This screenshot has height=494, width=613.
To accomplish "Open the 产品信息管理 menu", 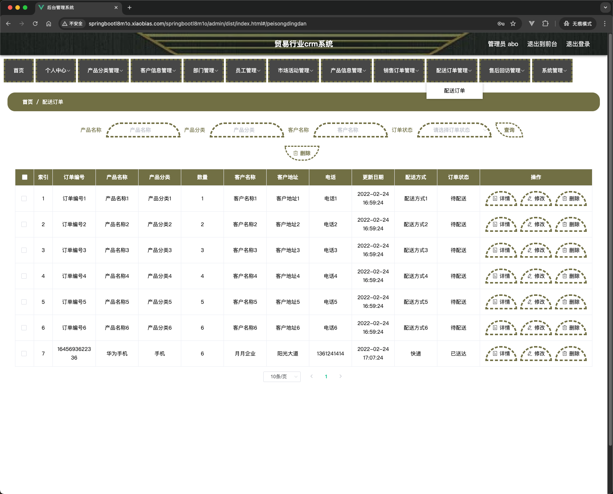I will [346, 70].
